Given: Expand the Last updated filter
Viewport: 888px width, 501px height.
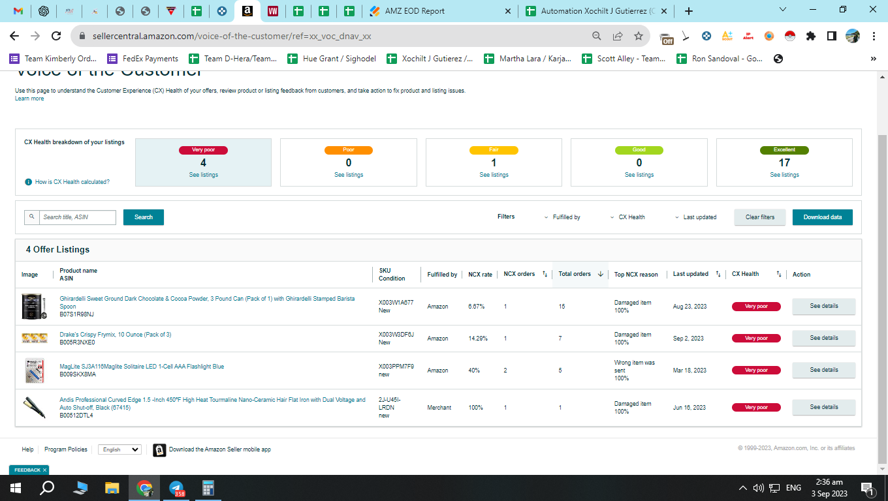Looking at the screenshot, I should (695, 217).
